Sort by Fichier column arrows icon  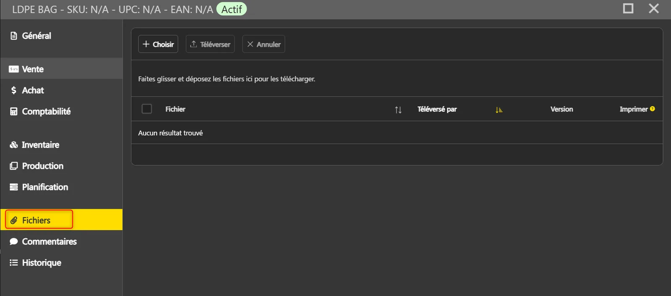(398, 110)
